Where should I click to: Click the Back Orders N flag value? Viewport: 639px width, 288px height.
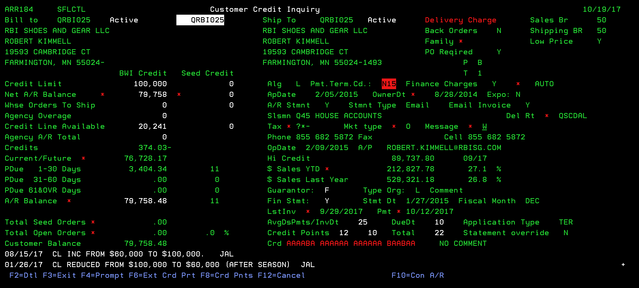[x=499, y=30]
